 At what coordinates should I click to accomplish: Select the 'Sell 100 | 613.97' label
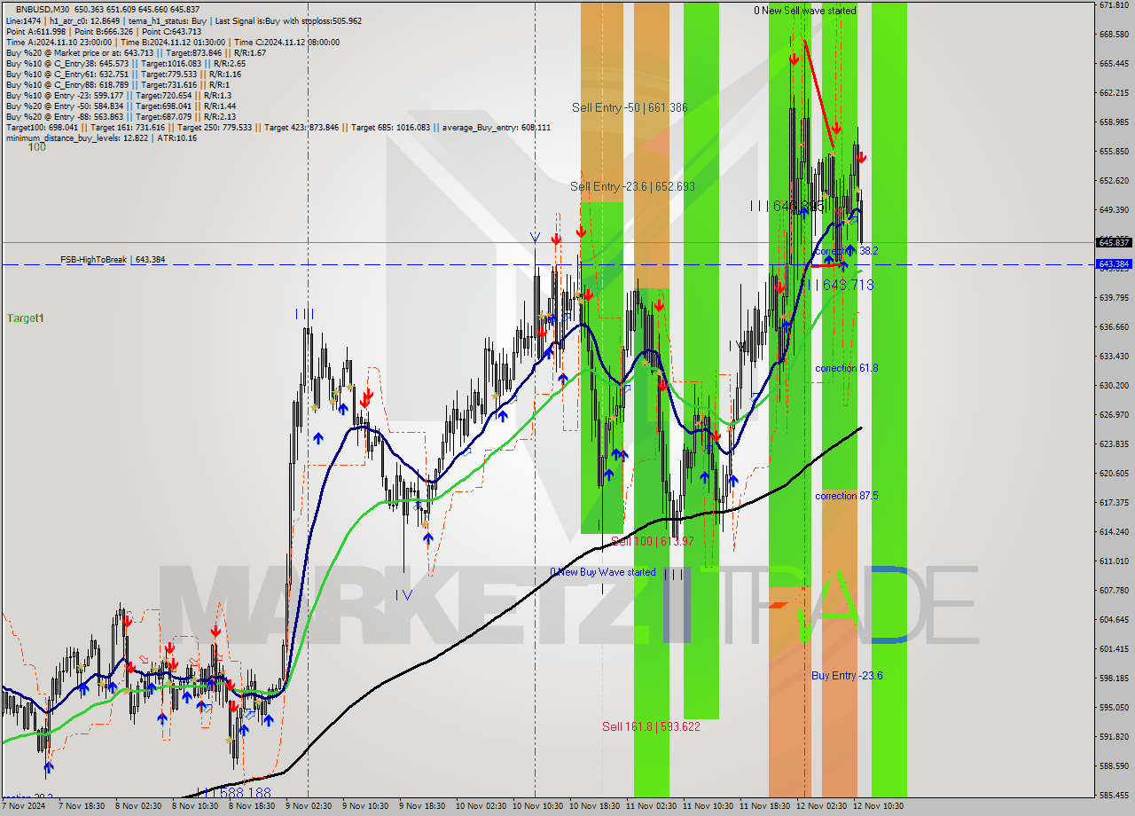652,541
